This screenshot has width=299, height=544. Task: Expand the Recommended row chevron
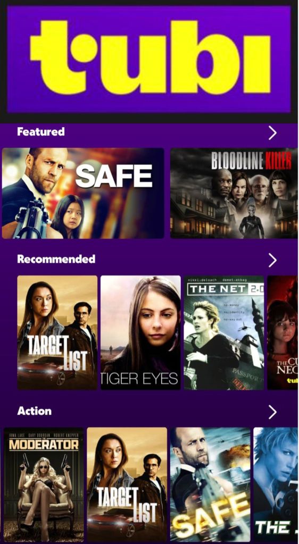(x=272, y=260)
